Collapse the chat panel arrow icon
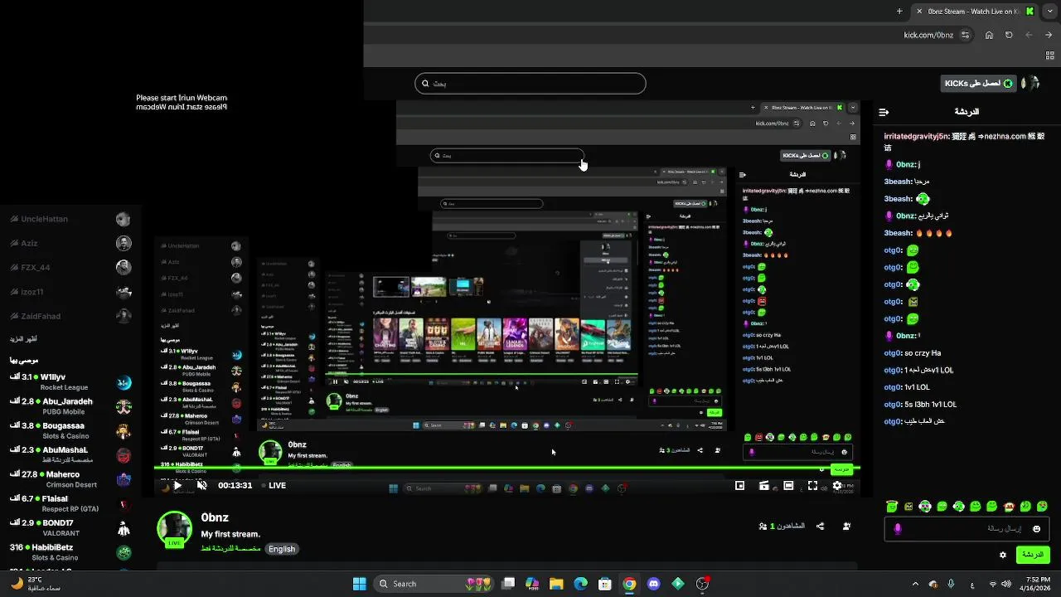 click(x=884, y=112)
